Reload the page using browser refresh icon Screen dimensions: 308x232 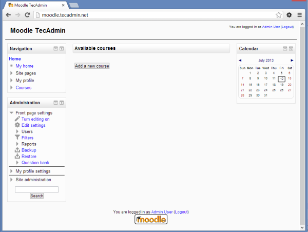(x=27, y=15)
